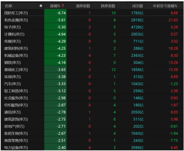Click turnover value 1856亿

tap(137, 70)
